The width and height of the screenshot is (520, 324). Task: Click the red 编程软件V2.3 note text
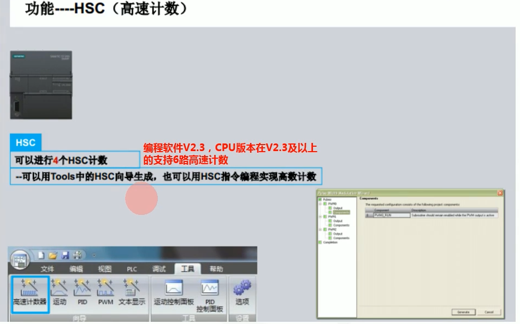[230, 154]
